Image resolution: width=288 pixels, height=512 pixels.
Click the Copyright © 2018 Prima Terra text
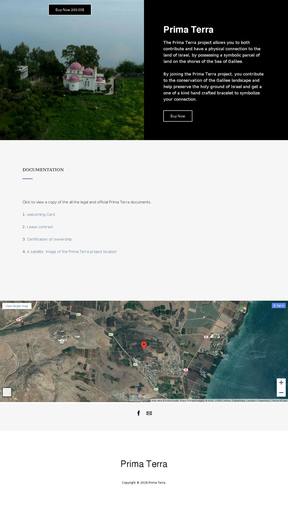tap(144, 483)
